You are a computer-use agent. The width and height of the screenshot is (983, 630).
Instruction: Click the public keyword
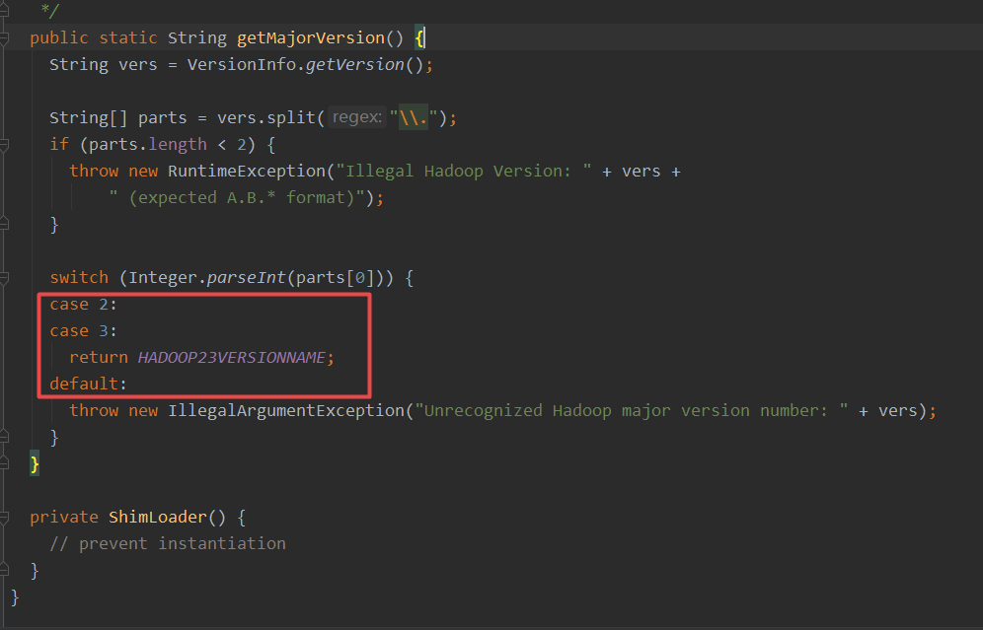click(x=59, y=38)
